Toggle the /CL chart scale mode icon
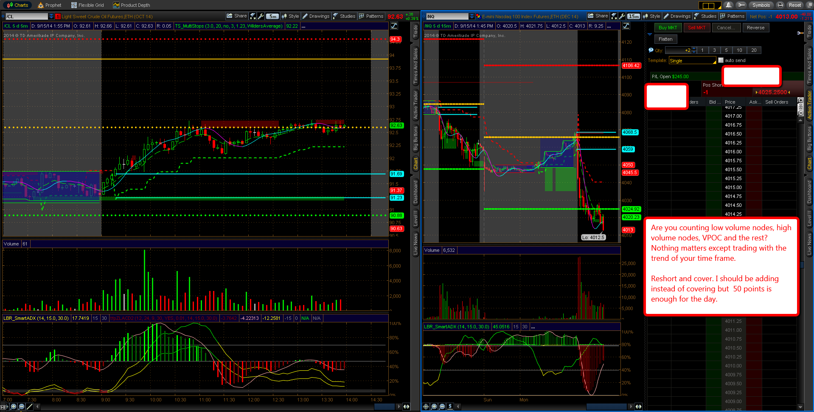The image size is (814, 412). [394, 26]
